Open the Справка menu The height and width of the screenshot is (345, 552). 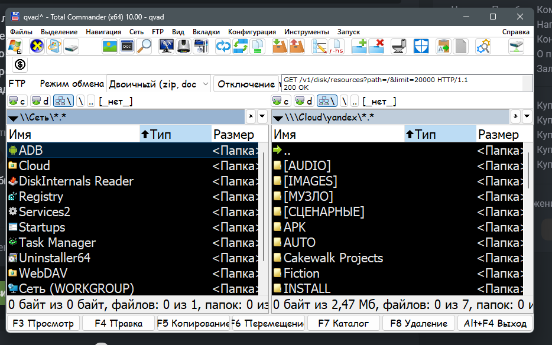click(516, 32)
